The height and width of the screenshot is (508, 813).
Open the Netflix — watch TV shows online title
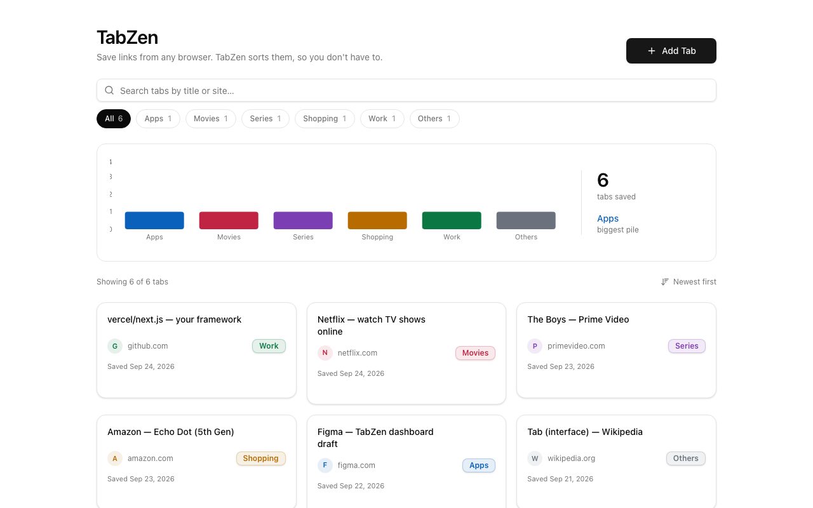point(372,325)
